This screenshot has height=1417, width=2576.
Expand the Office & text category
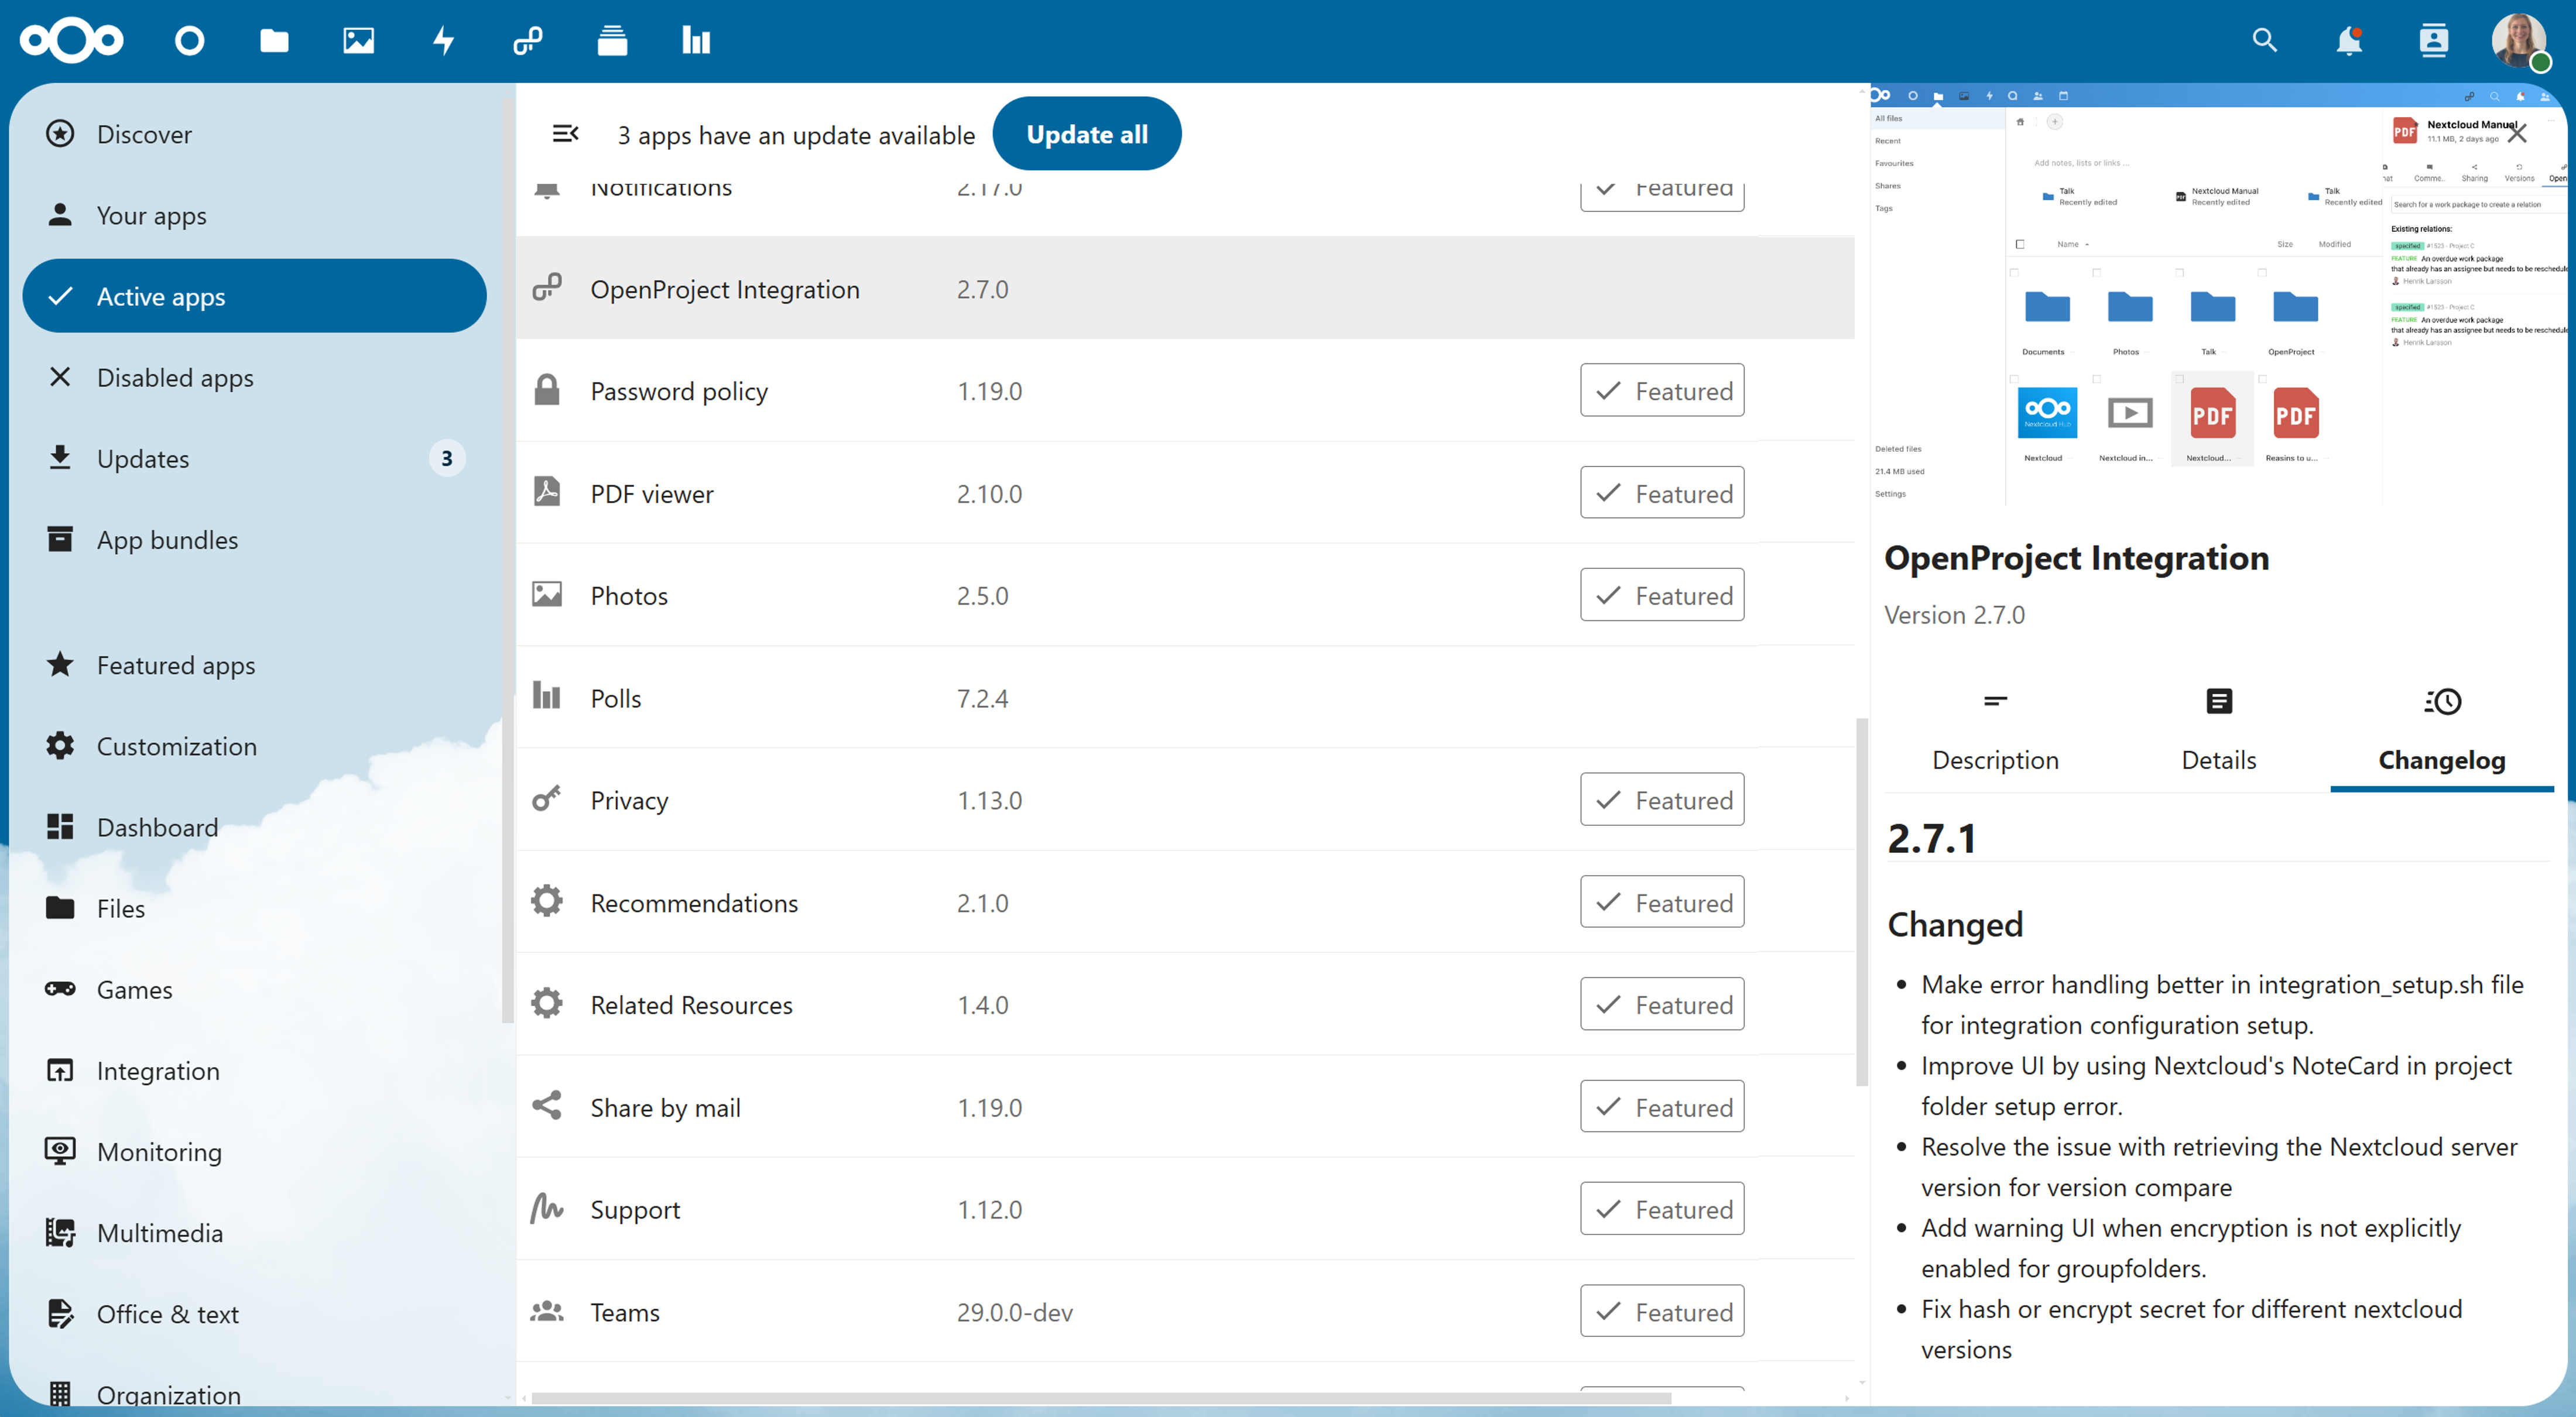(x=168, y=1313)
